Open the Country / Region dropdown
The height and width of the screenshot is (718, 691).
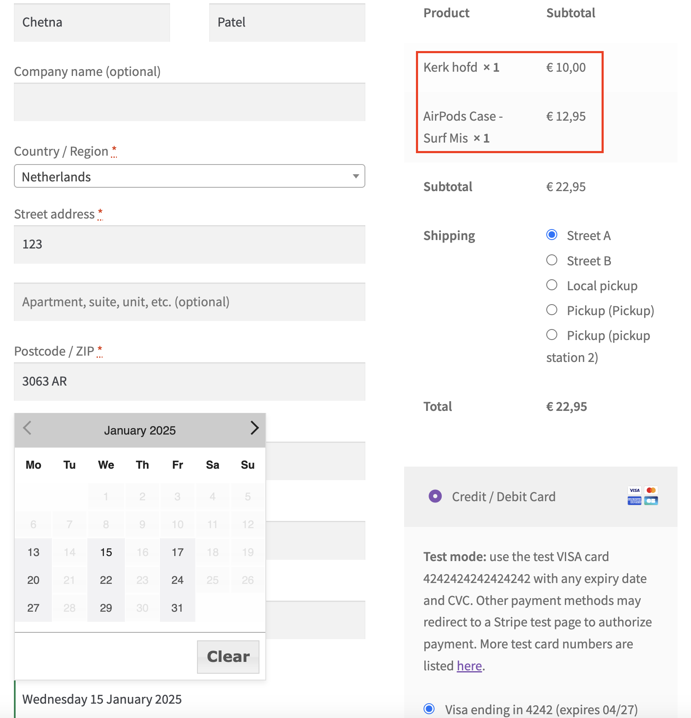pyautogui.click(x=189, y=176)
